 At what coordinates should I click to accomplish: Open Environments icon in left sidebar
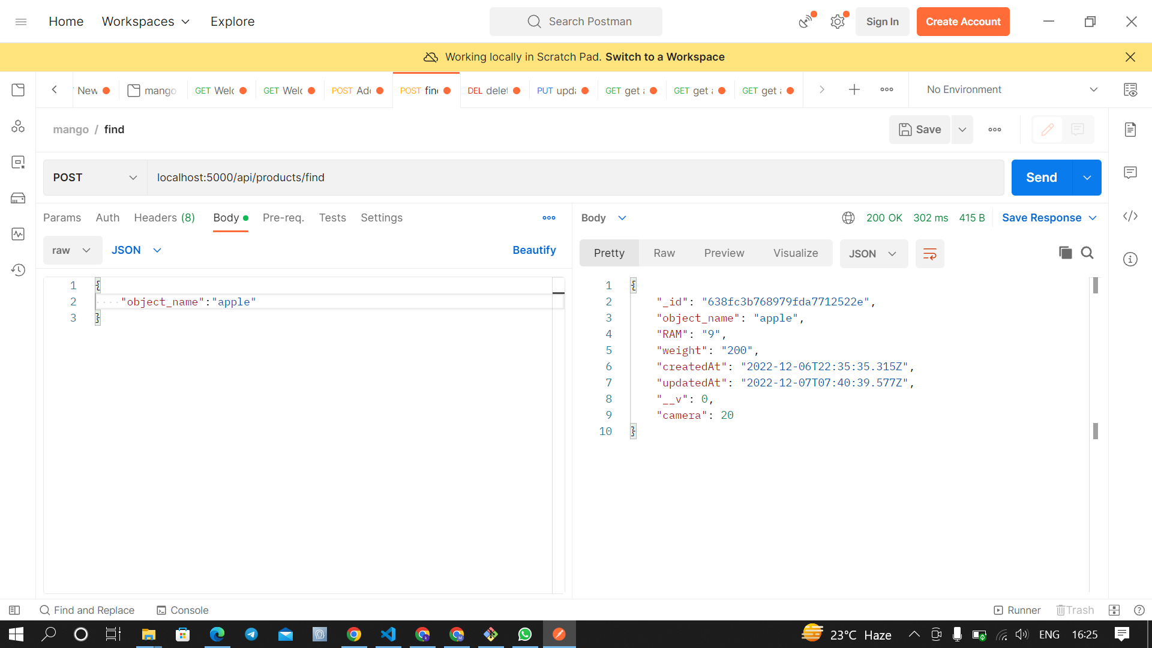18,162
